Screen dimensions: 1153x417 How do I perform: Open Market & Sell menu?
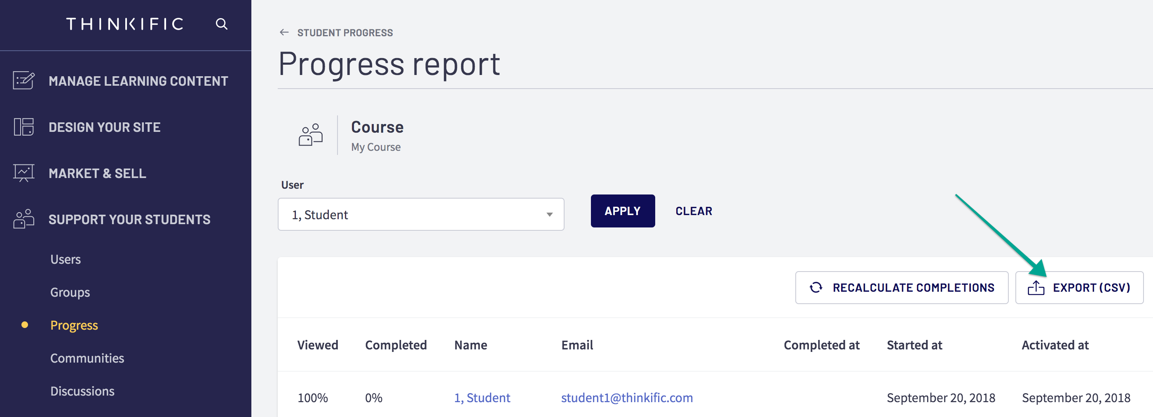coord(98,173)
